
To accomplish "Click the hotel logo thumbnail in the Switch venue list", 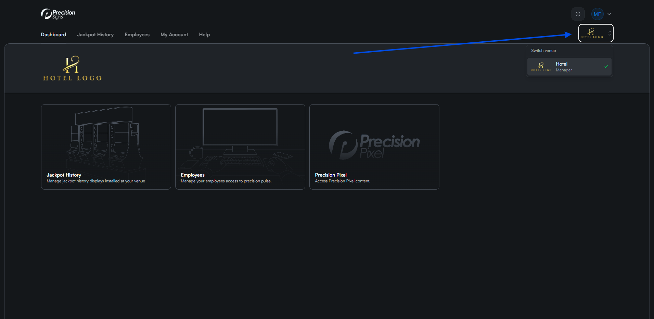I will point(541,67).
